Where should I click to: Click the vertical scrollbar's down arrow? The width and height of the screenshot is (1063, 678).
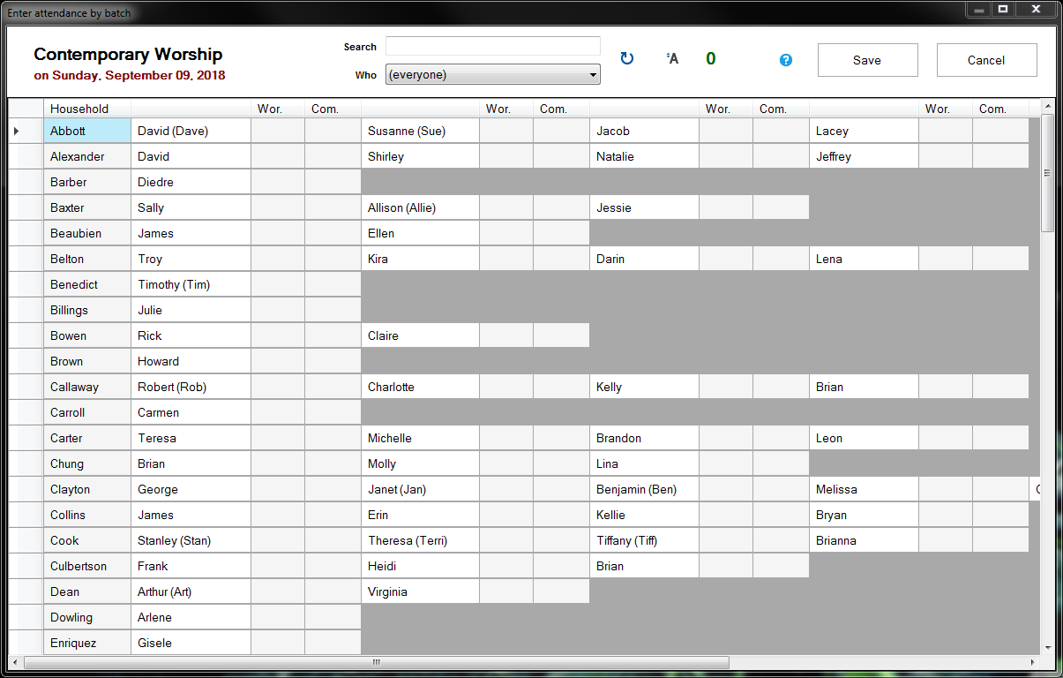point(1047,647)
